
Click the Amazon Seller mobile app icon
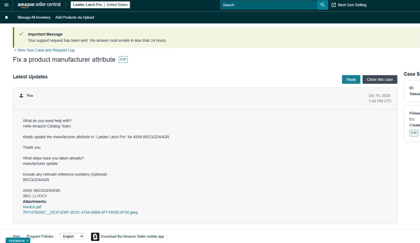click(x=95, y=236)
